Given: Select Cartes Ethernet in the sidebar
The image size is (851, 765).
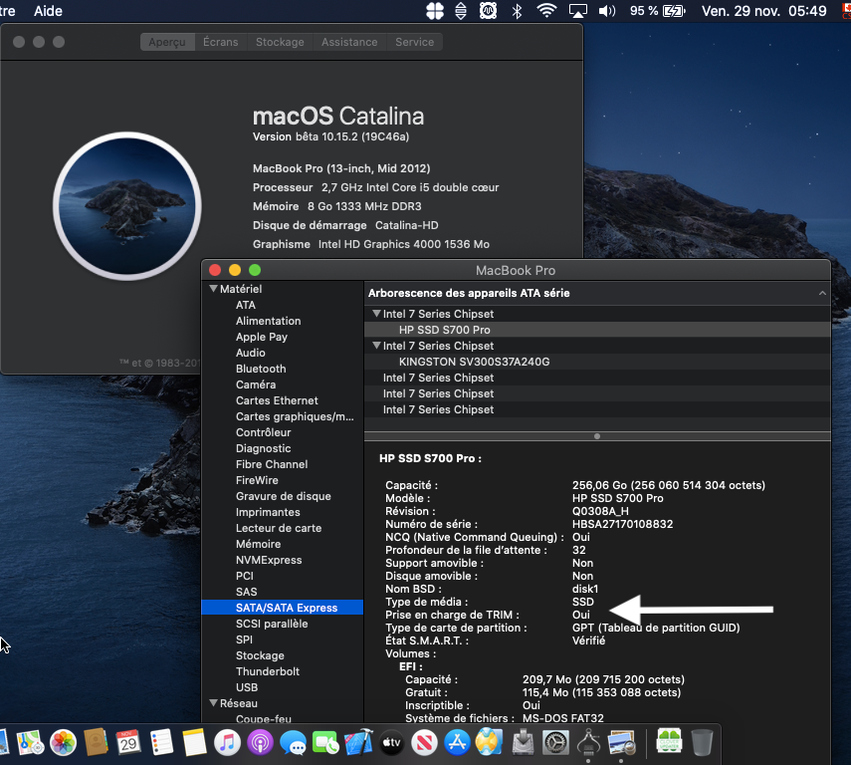Looking at the screenshot, I should [277, 400].
